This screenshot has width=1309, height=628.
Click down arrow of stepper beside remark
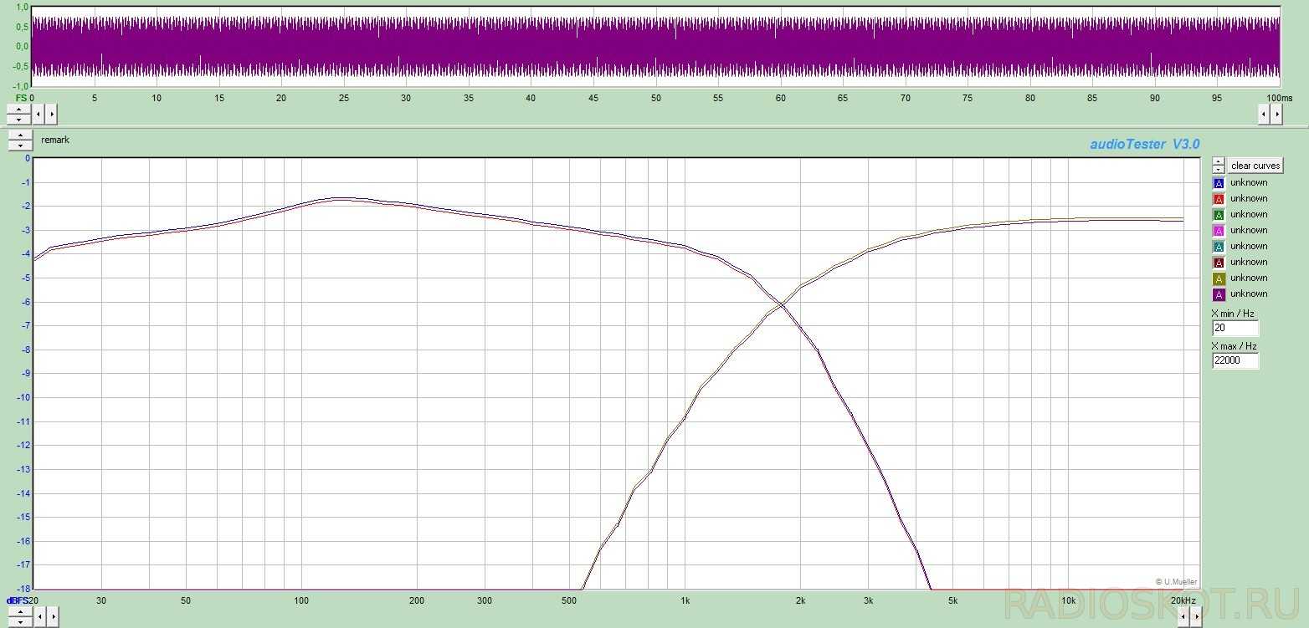20,146
